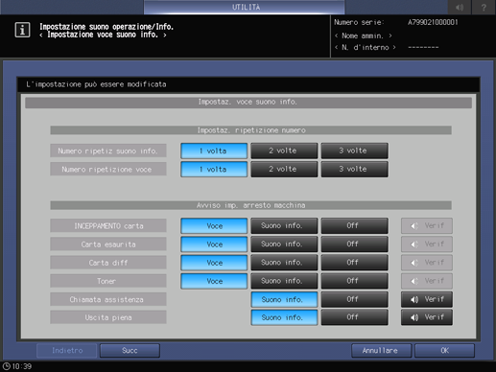Click Verif button for Carta diff
This screenshot has width=496, height=372.
click(x=427, y=263)
